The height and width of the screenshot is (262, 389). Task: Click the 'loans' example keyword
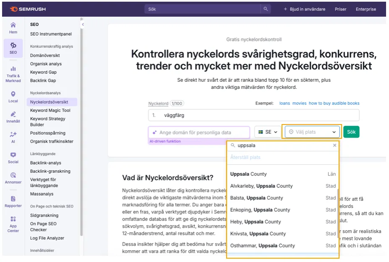[285, 103]
